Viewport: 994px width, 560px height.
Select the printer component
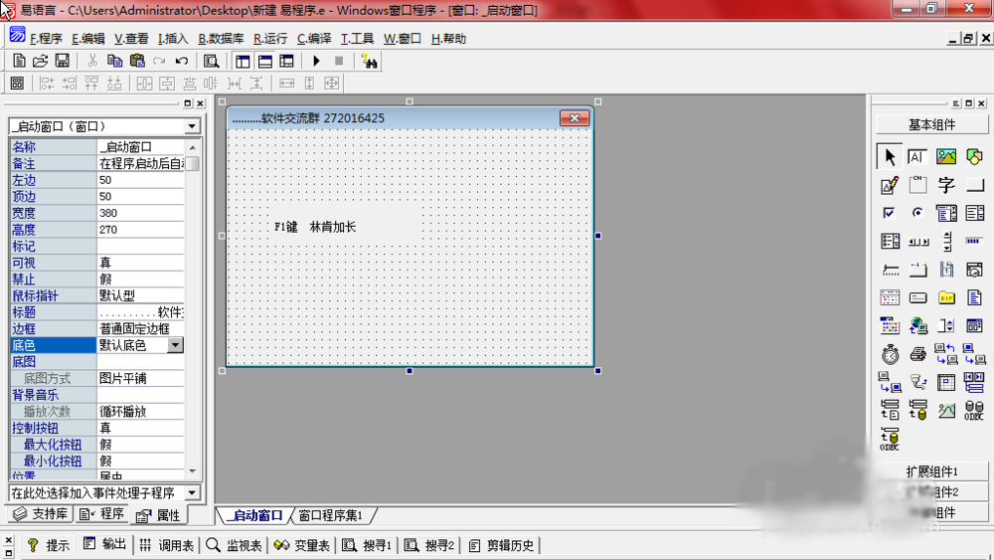click(917, 354)
